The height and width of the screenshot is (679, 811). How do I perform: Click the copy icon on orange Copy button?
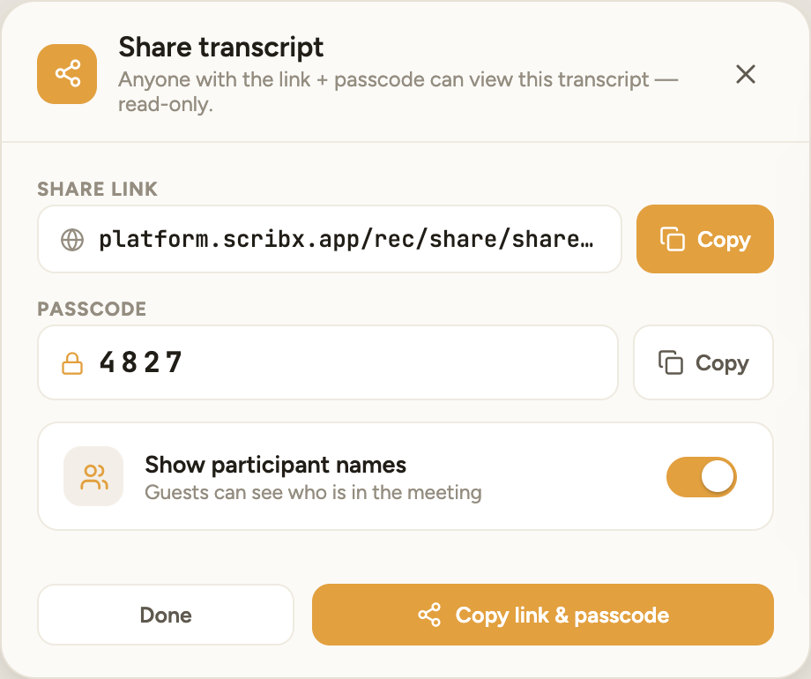[673, 239]
